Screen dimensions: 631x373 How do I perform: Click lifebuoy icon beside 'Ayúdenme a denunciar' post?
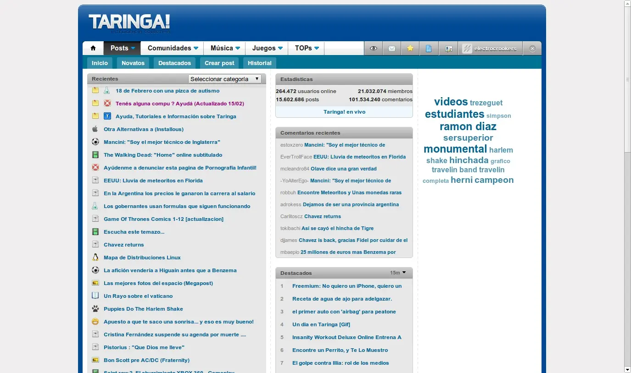(95, 168)
